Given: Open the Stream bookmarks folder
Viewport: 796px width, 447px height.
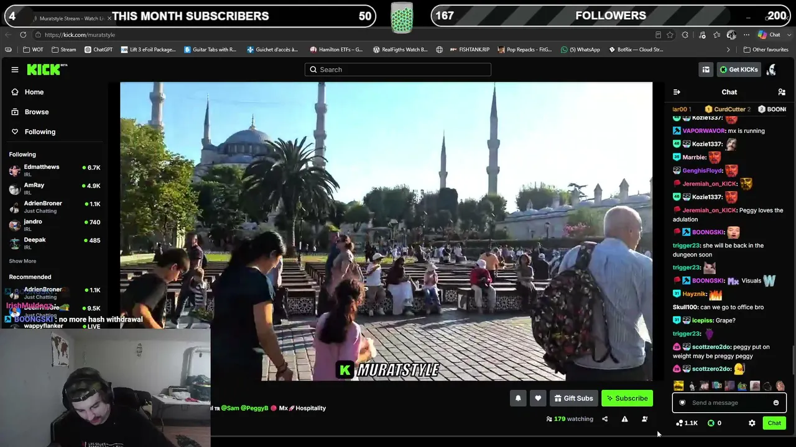Looking at the screenshot, I should point(63,50).
